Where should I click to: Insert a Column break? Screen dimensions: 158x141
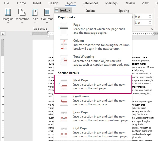(93, 45)
